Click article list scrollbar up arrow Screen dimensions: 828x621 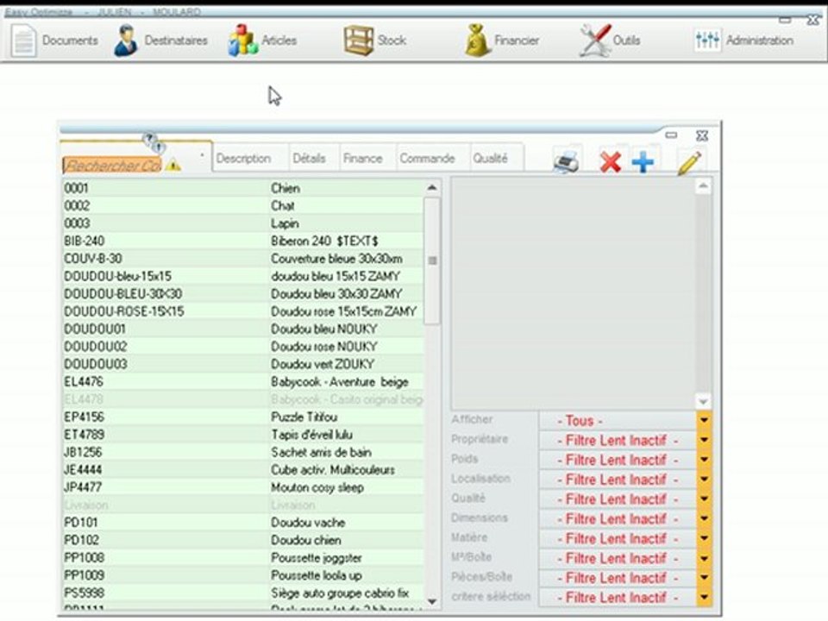coord(432,187)
